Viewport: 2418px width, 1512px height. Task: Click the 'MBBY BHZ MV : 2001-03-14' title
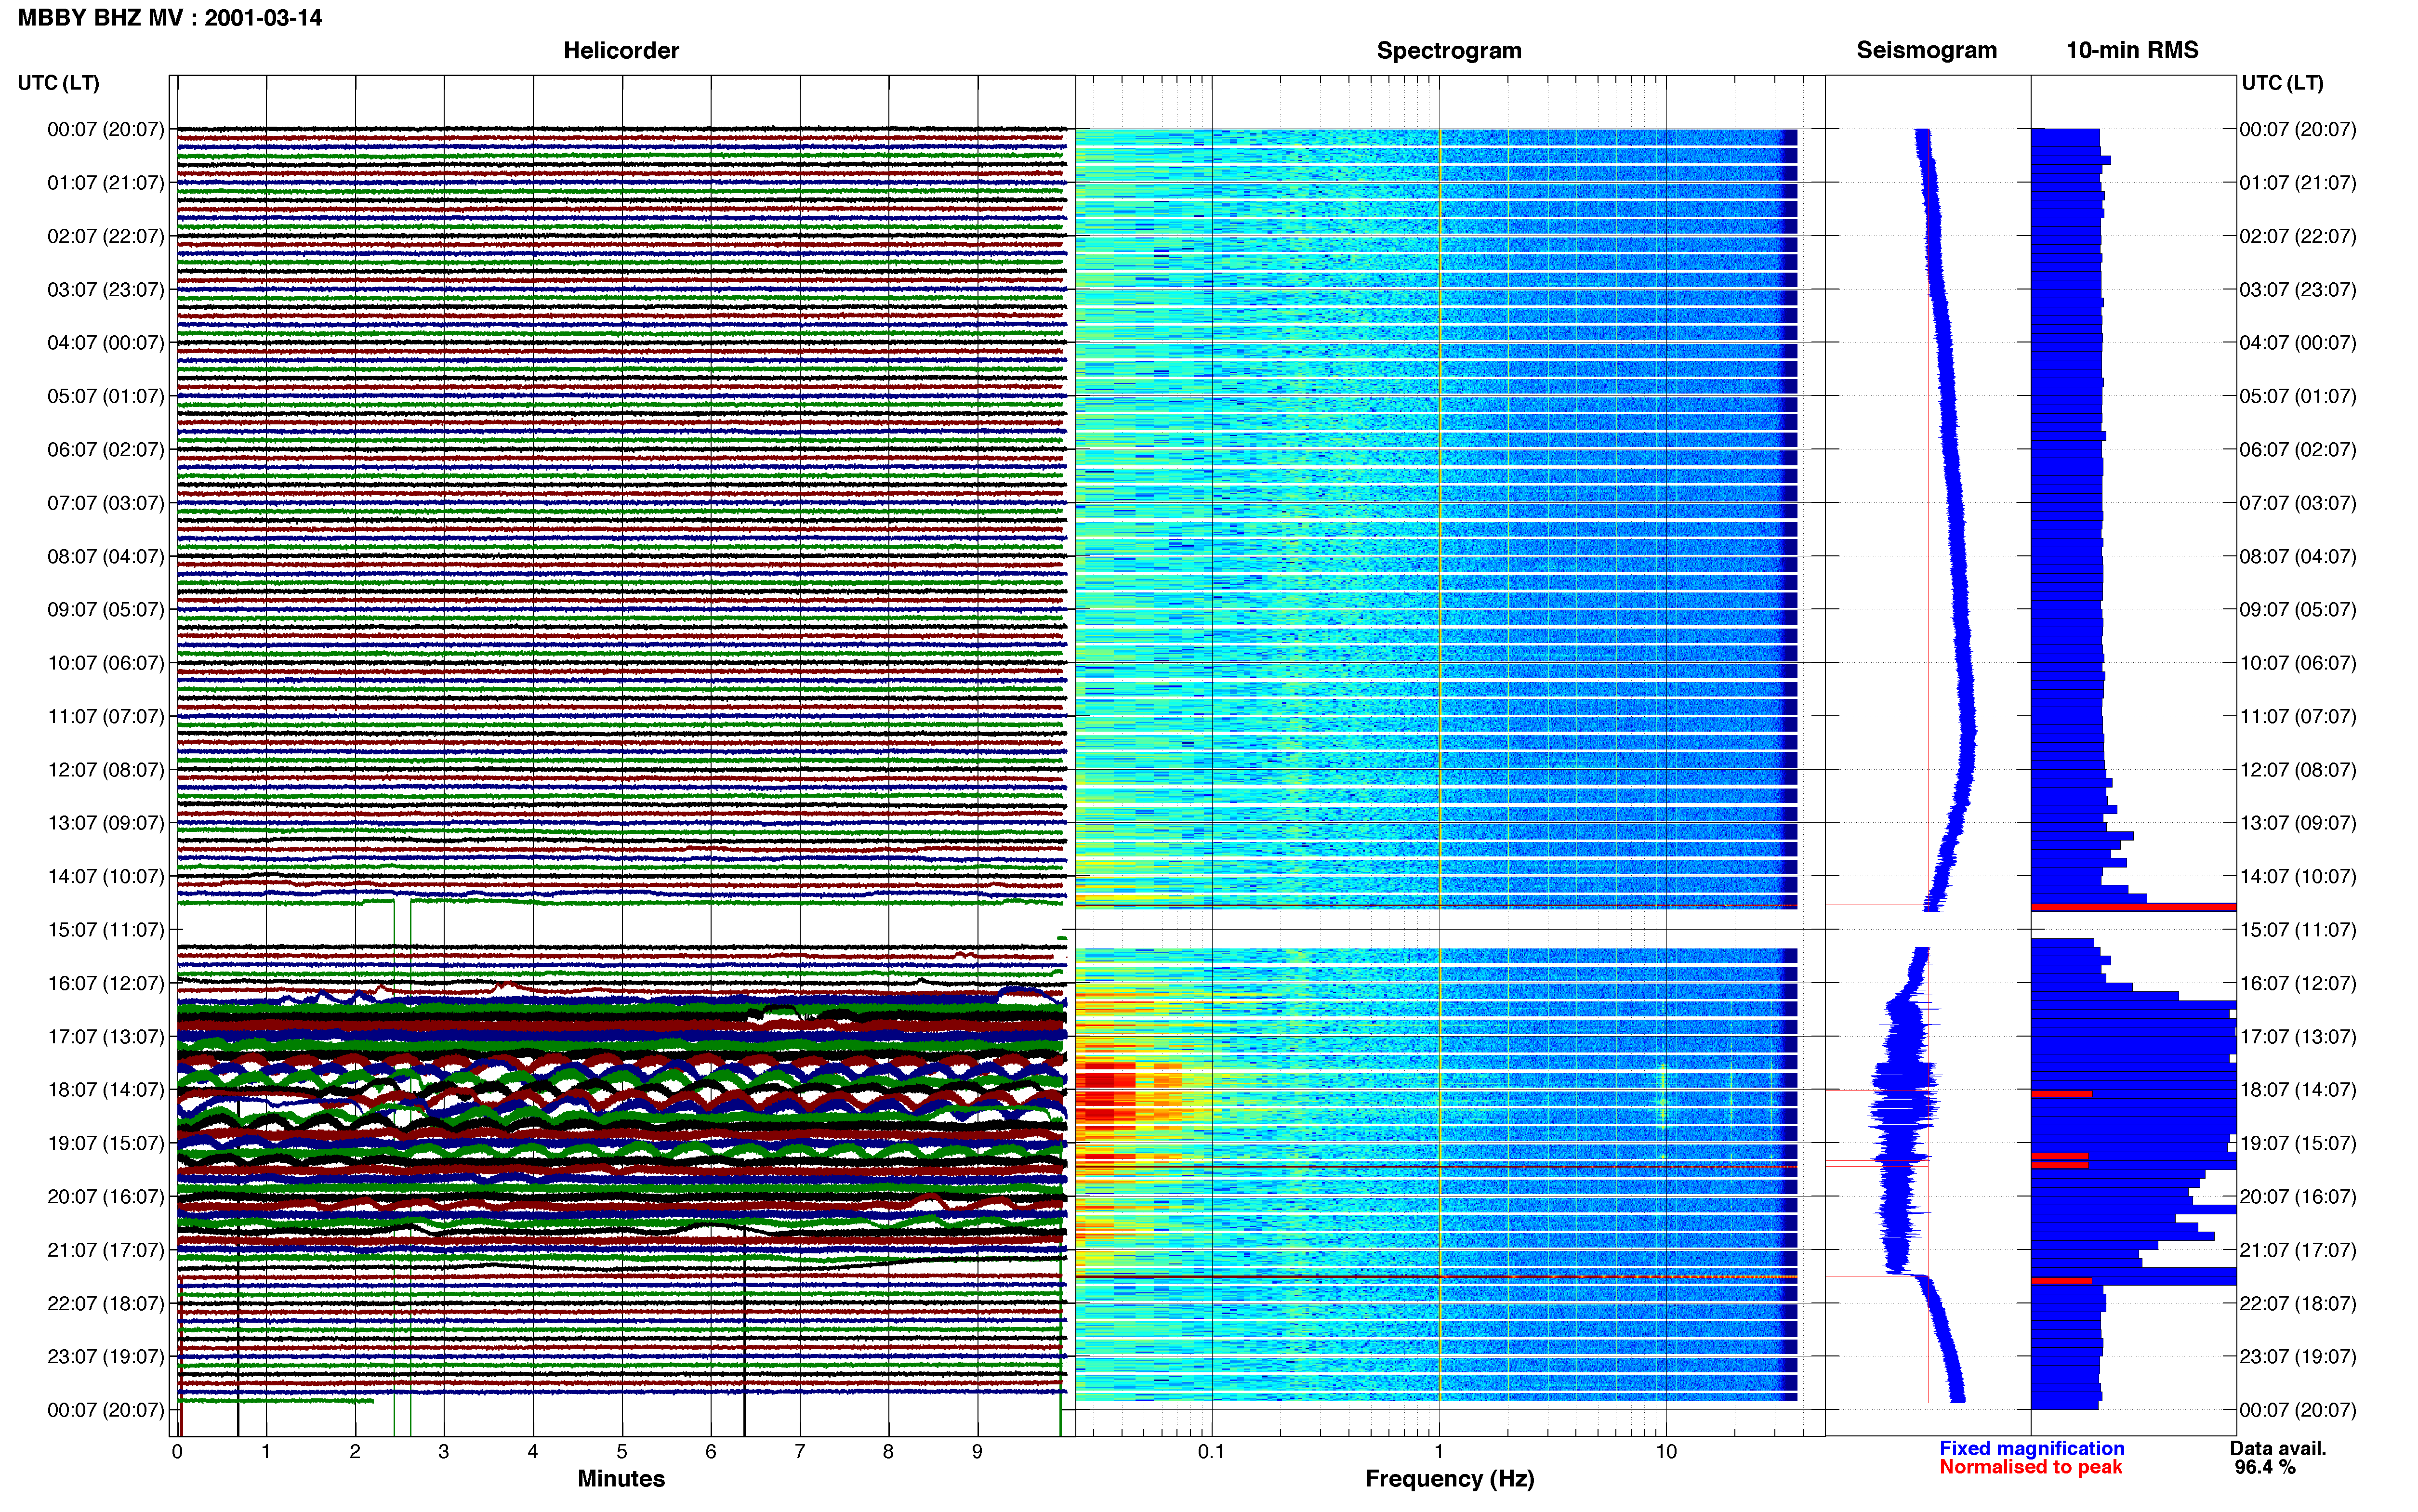(170, 18)
